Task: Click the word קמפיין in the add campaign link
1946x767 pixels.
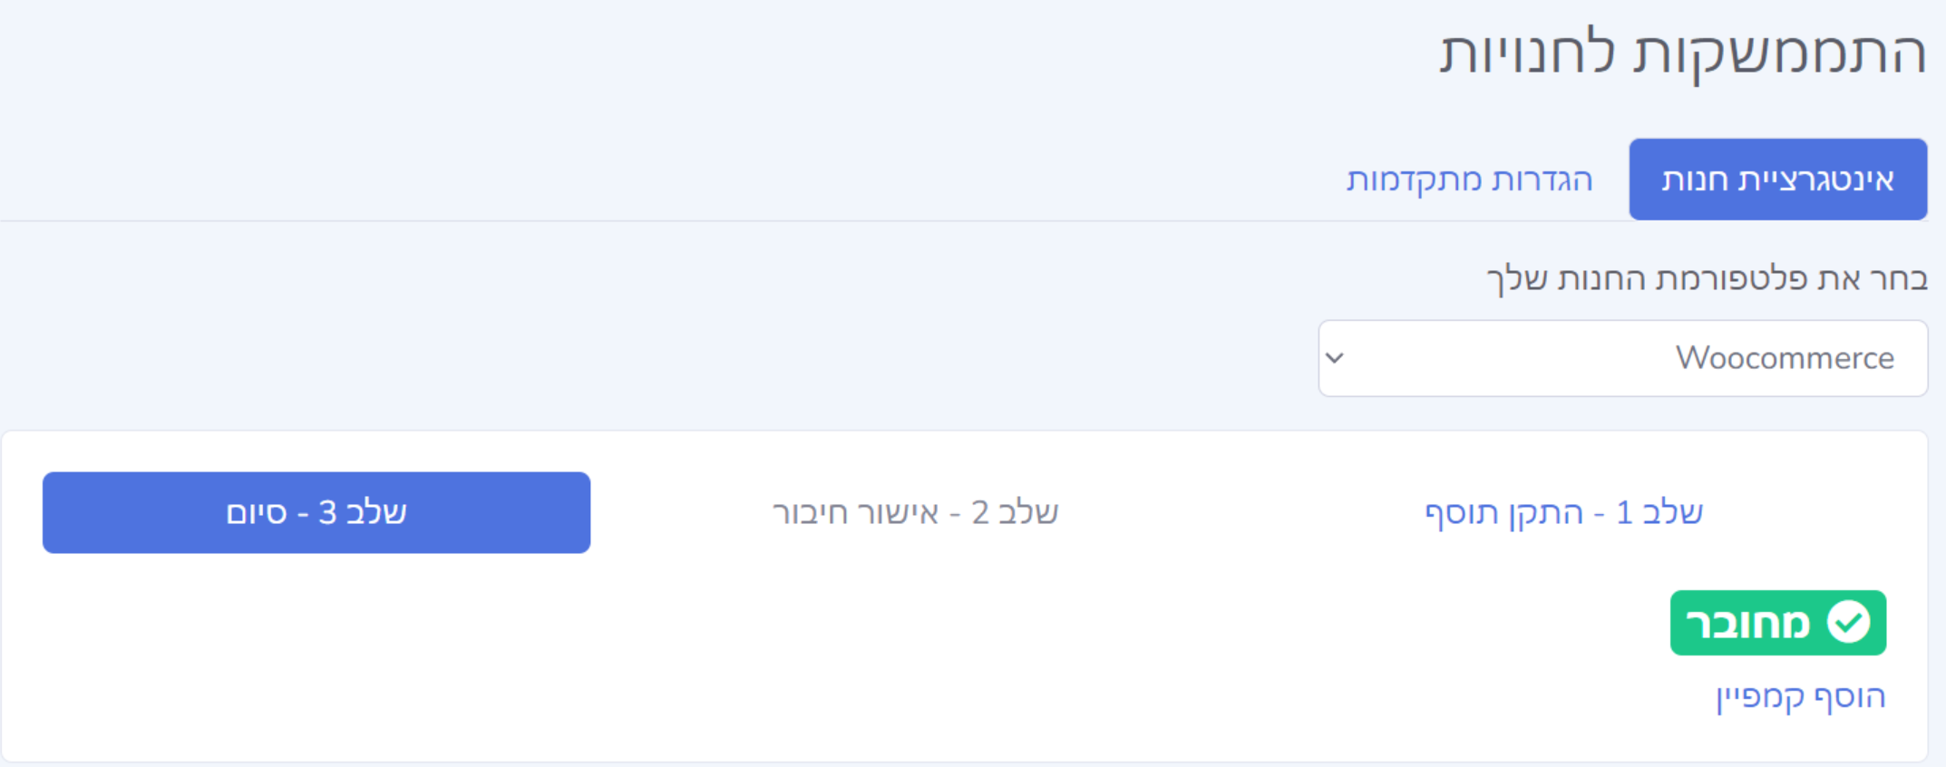Action: (1759, 697)
